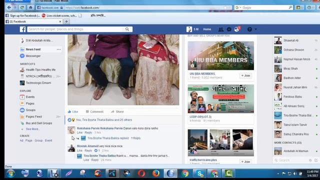The image size is (320, 180).
Task: Open Groups in Explore section
Action: pyautogui.click(x=28, y=110)
